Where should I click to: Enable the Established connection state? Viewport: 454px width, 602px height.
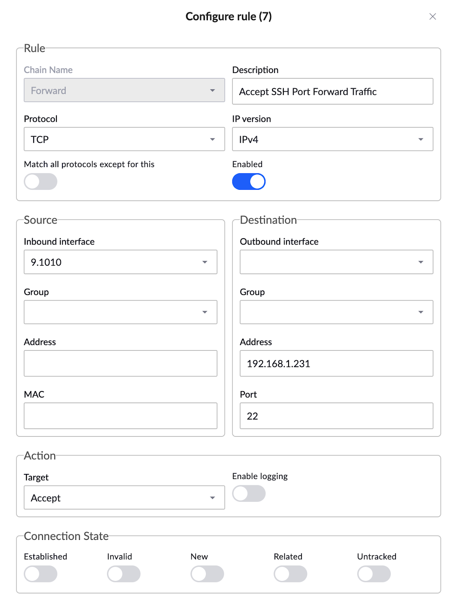coord(40,574)
